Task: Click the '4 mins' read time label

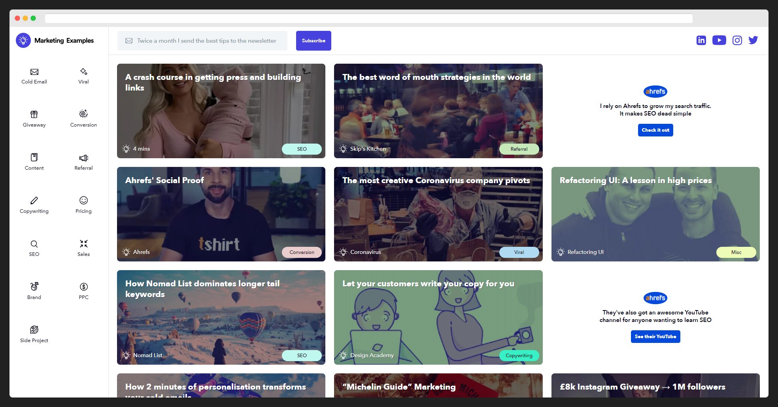Action: tap(142, 149)
